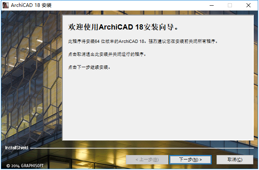
Task: Click the ArchiCAD logo icon in title bar
Action: (x=5, y=5)
